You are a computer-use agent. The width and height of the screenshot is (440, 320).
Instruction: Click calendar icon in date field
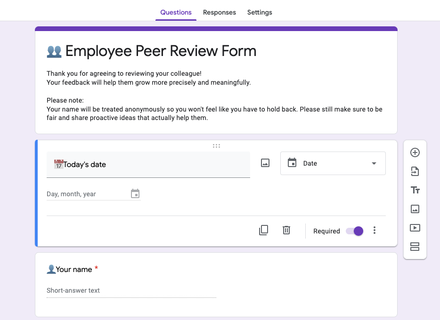point(135,194)
